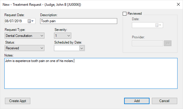This screenshot has height=109, width=183.
Task: Open the Severity dropdown
Action: [69, 36]
